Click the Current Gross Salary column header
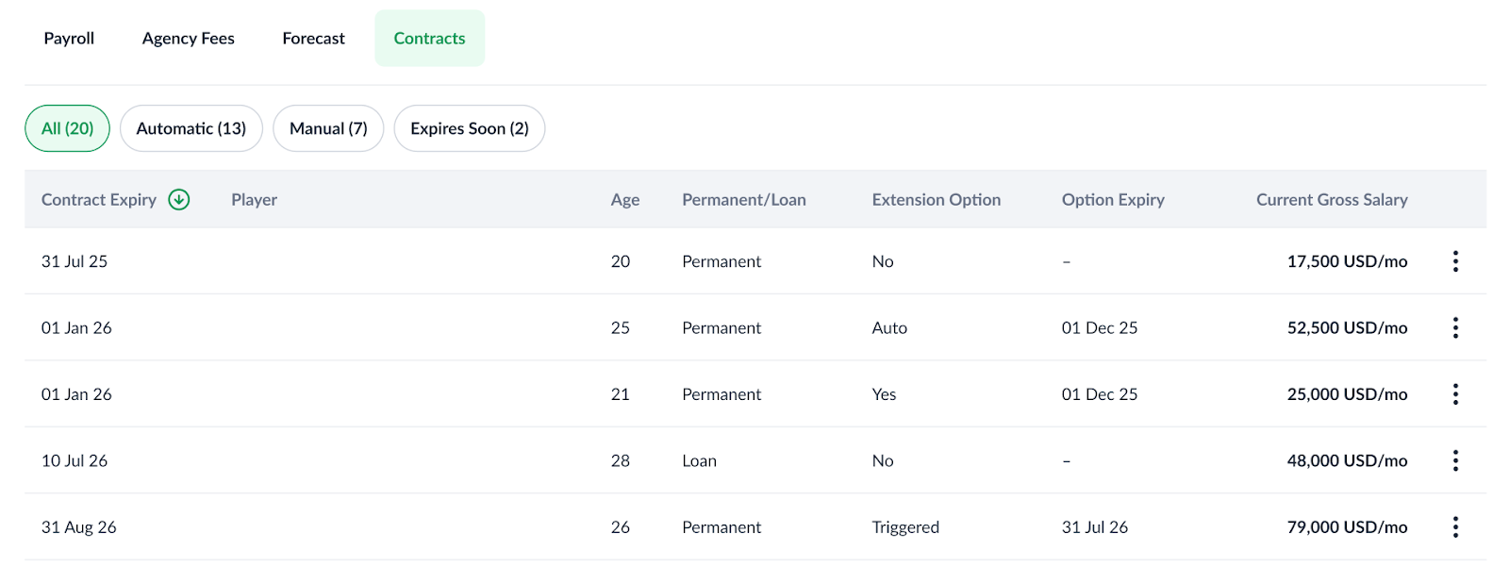Viewport: 1509px width, 567px height. pos(1331,200)
